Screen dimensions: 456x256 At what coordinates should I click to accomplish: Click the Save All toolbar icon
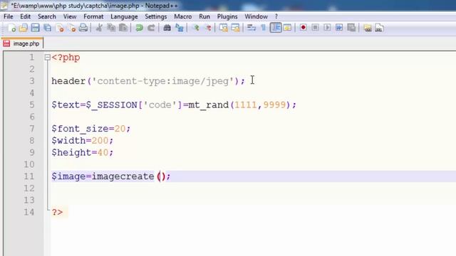tap(48, 28)
